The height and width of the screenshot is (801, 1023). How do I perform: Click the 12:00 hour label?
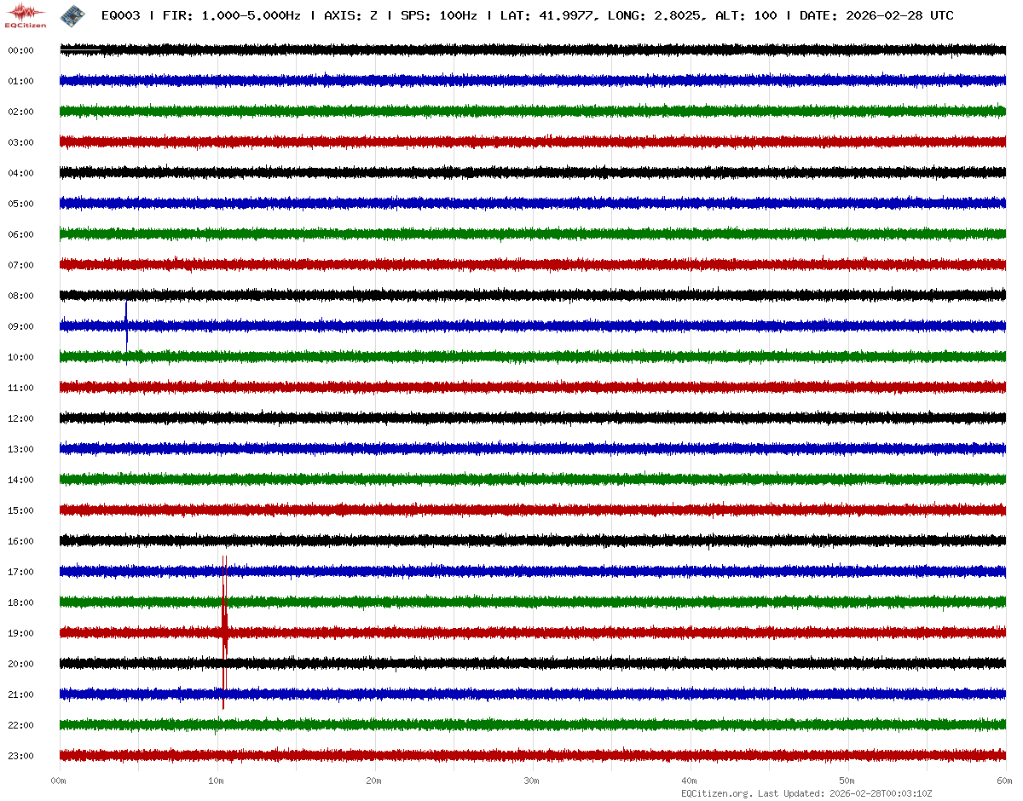tap(20, 418)
